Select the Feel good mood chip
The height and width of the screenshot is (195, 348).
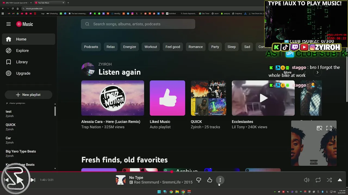[173, 47]
